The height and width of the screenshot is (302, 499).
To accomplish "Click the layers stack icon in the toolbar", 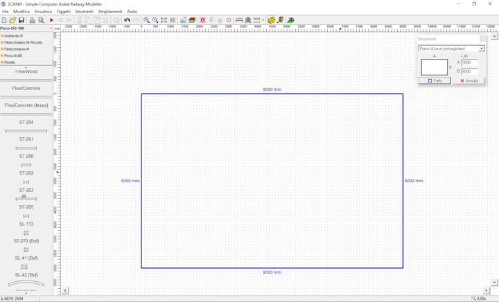I will pos(192,20).
